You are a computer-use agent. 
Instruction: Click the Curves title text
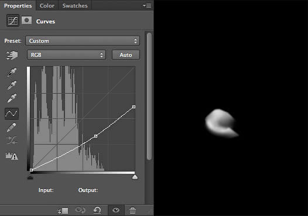point(45,21)
